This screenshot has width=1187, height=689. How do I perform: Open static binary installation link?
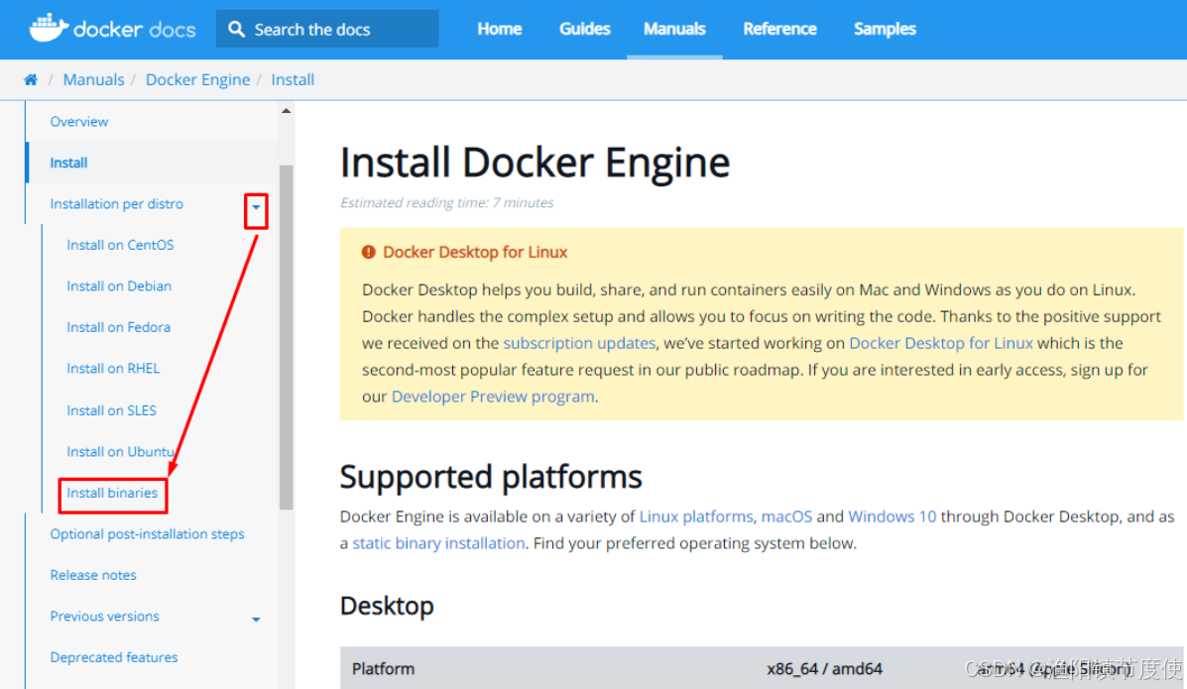click(x=438, y=543)
